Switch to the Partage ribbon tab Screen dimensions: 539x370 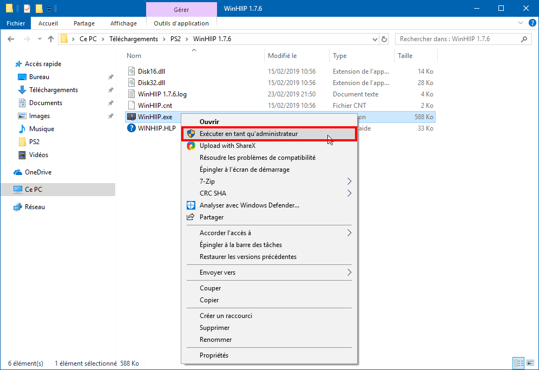click(84, 23)
